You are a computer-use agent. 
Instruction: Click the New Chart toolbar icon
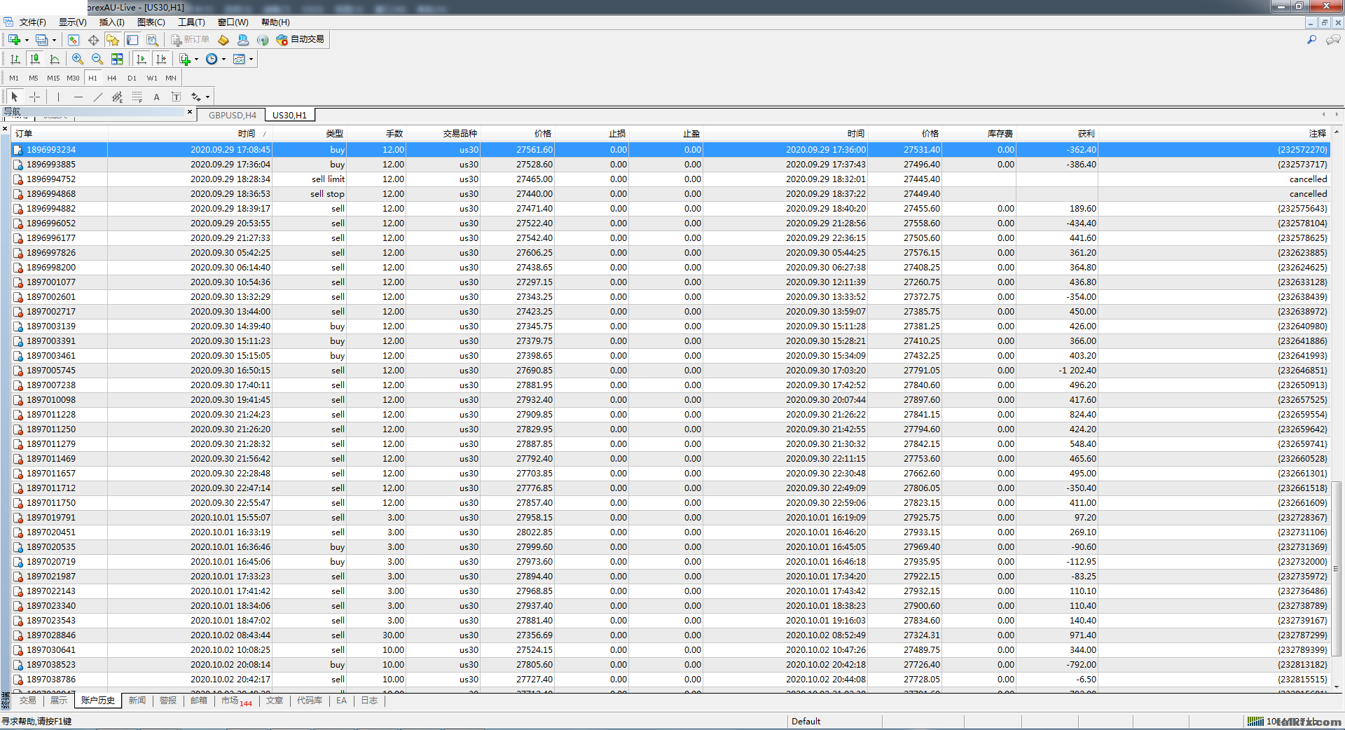[14, 40]
